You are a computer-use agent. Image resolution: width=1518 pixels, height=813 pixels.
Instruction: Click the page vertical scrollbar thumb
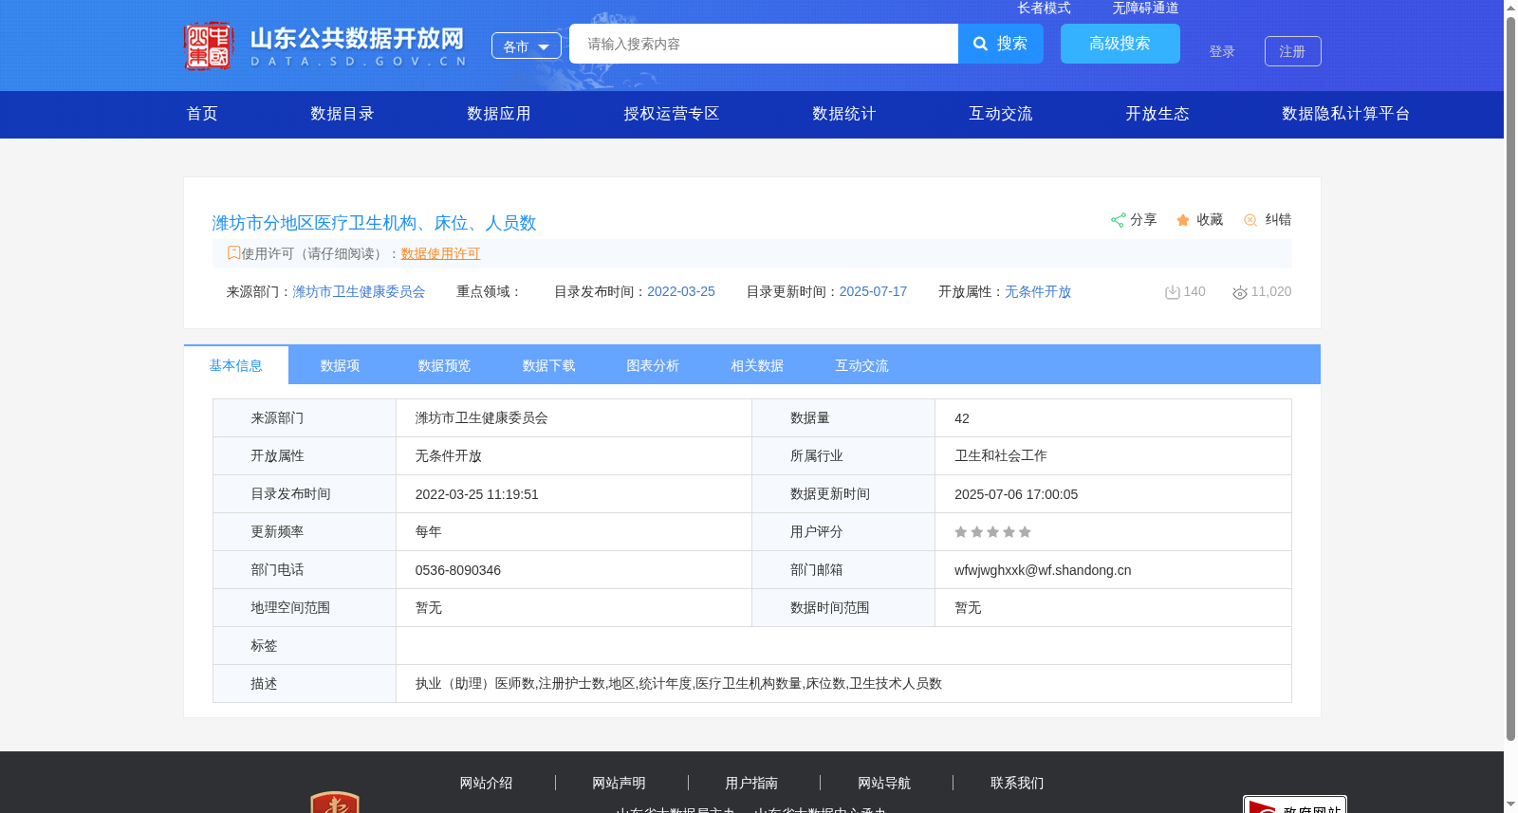[x=1510, y=378]
